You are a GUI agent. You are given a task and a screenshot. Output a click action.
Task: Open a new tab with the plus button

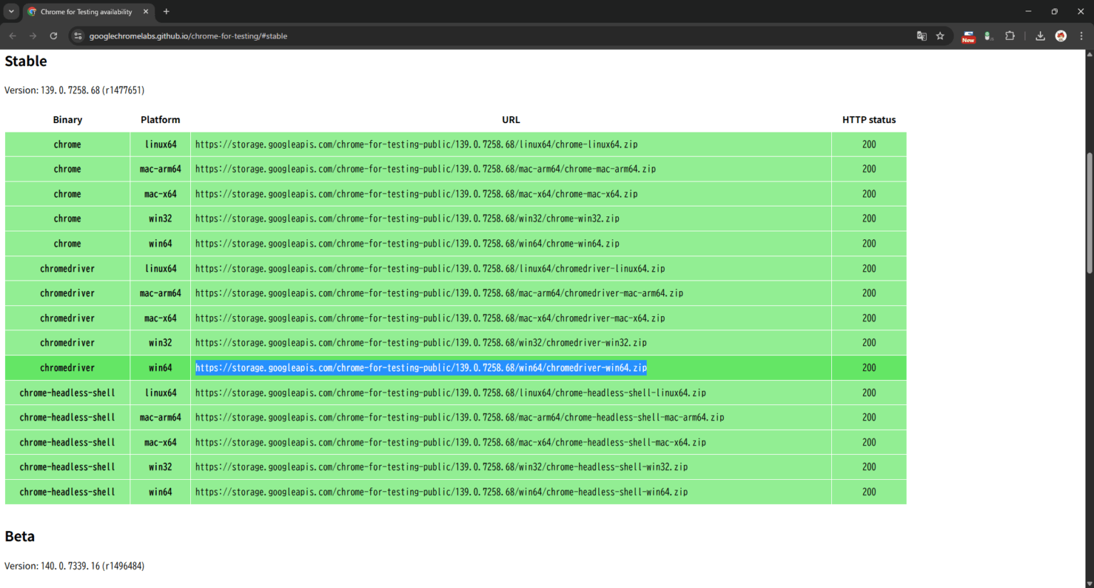click(x=166, y=11)
